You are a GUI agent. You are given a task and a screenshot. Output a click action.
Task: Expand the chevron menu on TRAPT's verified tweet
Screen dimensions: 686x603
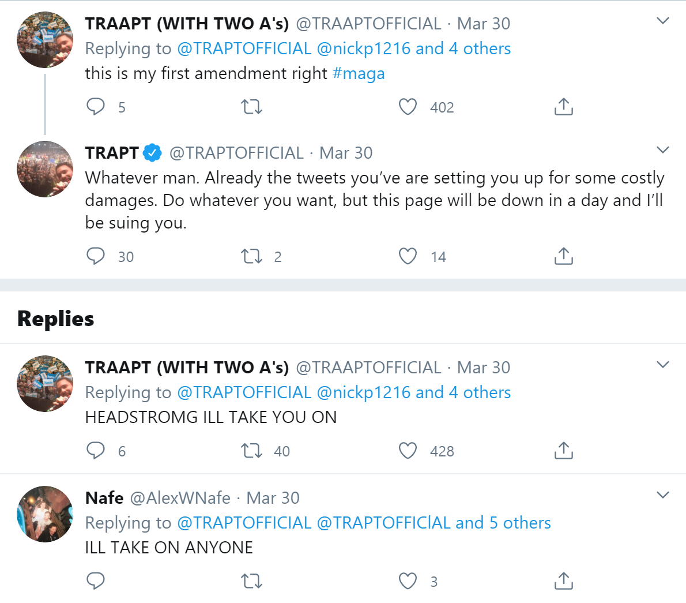click(x=663, y=150)
